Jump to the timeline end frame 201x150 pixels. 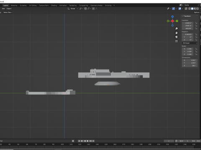pos(93,141)
